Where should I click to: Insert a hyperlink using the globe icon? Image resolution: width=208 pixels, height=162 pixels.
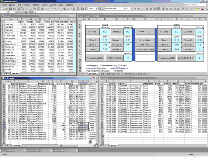click(65, 9)
